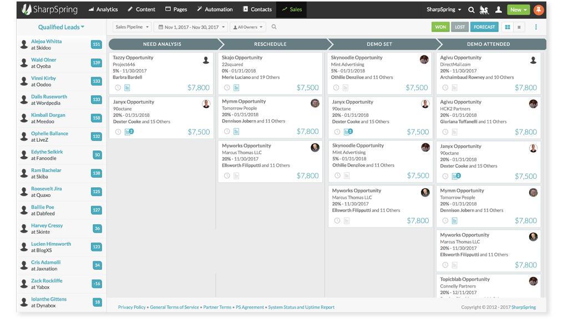The height and width of the screenshot is (319, 568).
Task: Click $7,800 amount on Tazzy Opportunity card
Action: 198,88
